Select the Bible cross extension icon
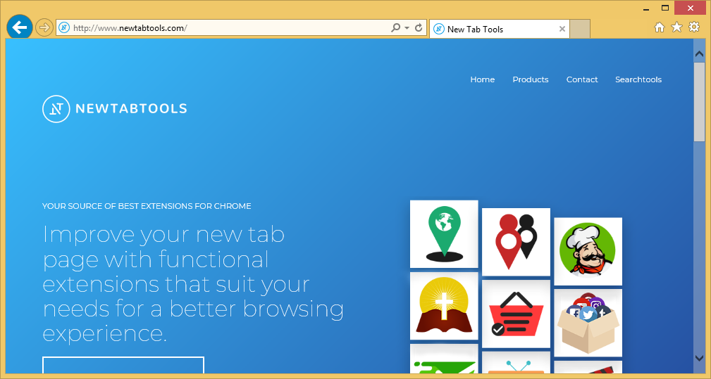This screenshot has width=711, height=379. pyautogui.click(x=444, y=306)
